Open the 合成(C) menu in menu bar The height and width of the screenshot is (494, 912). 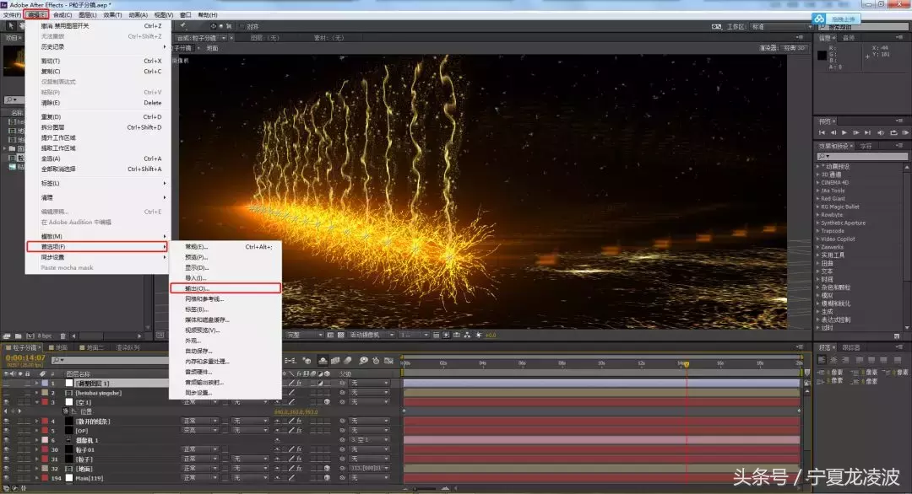pos(62,15)
